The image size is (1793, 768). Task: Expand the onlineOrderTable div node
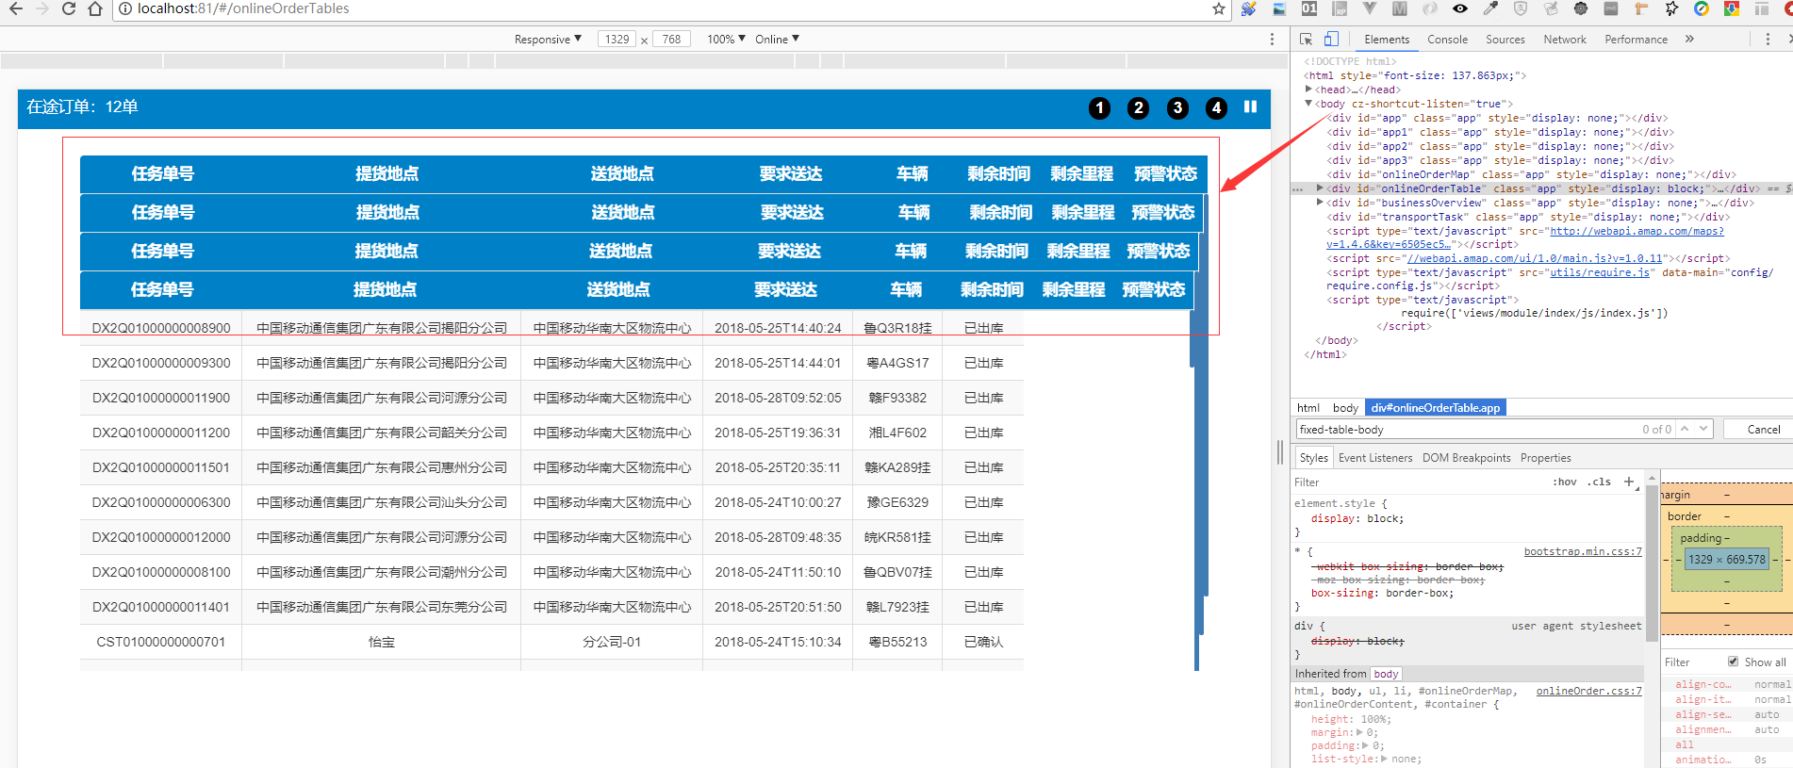point(1320,188)
